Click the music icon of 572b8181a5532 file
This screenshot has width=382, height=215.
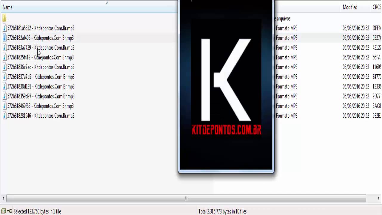point(4,28)
